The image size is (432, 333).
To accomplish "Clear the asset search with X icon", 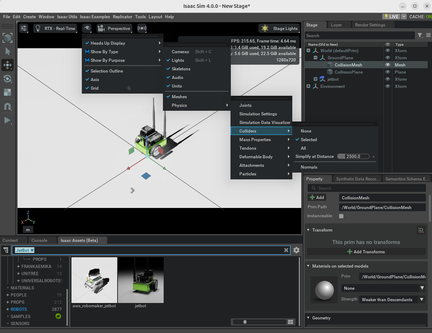I will tap(286, 250).
